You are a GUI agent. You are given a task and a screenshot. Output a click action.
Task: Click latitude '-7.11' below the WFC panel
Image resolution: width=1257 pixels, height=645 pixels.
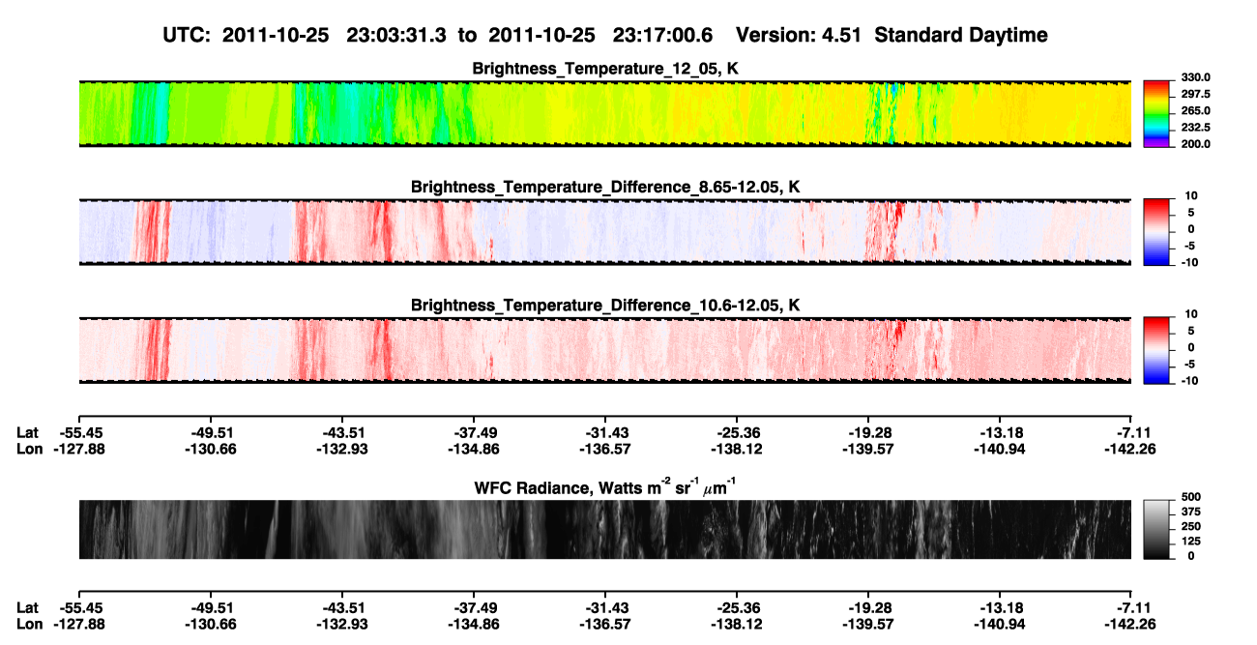pyautogui.click(x=1132, y=607)
